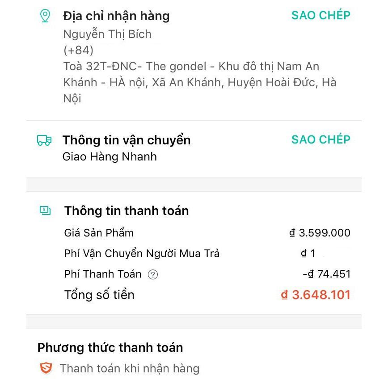Click the payment information money icon
Viewport: 388px width, 388px height.
click(x=45, y=210)
